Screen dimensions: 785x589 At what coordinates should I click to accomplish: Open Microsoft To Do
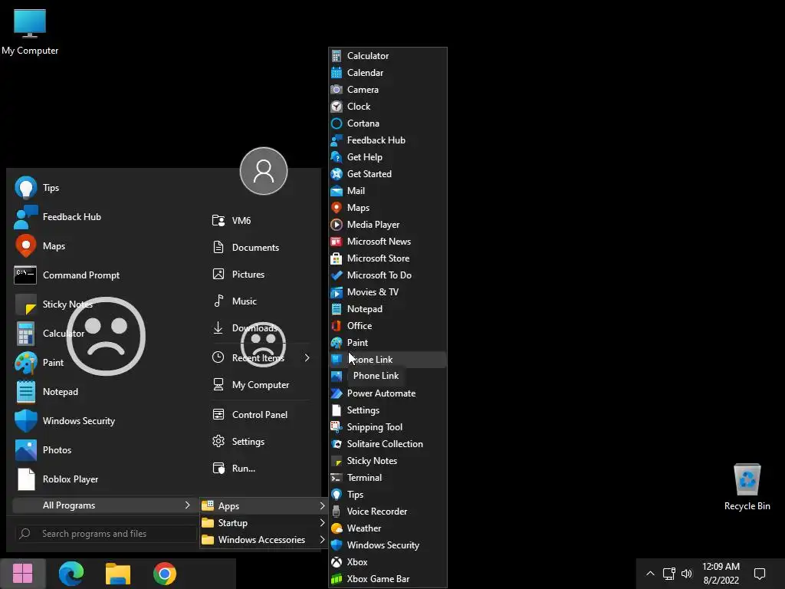click(388, 275)
